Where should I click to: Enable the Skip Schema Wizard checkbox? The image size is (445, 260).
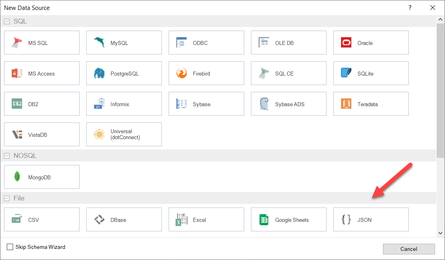(10, 247)
